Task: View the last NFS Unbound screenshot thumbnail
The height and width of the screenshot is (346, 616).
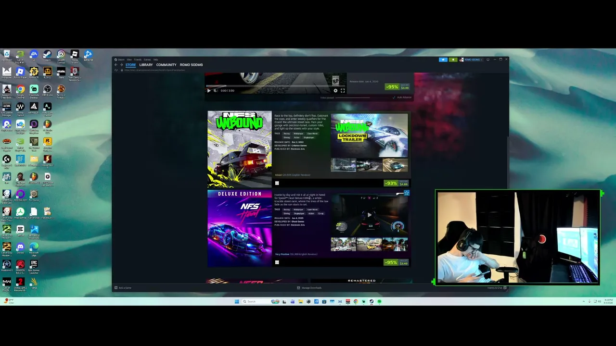Action: tap(395, 165)
